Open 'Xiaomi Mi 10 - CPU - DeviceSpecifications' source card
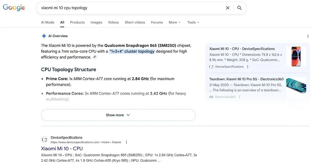Image resolution: width=313 pixels, height=165 pixels. pos(242,49)
